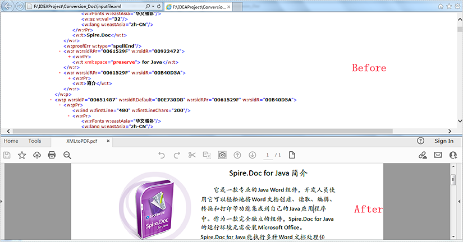Close the browser tab for inputfile.xml
Screen dimensions: 463x242
(x=229, y=7)
